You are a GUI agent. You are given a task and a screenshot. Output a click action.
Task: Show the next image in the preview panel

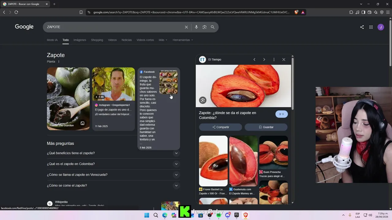point(264,60)
